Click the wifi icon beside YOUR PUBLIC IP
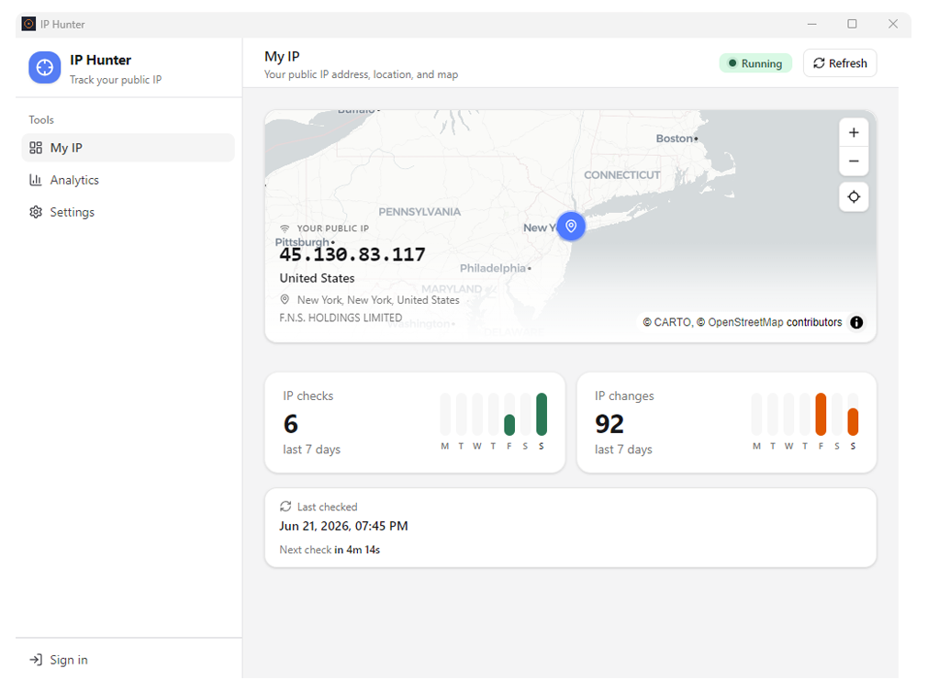The image size is (928, 691). pos(285,228)
